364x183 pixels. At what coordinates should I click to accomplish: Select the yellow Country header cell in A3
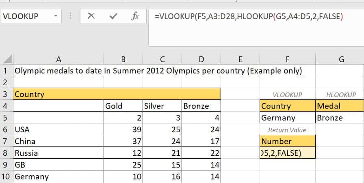(58, 94)
